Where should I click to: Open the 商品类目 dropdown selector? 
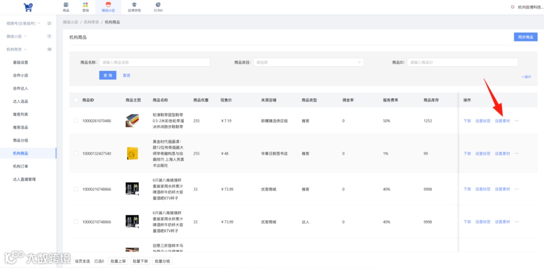308,62
